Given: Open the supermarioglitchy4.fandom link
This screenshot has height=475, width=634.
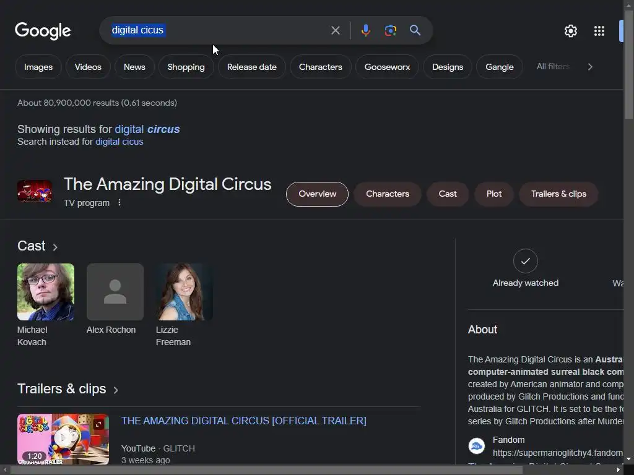Looking at the screenshot, I should tap(558, 453).
